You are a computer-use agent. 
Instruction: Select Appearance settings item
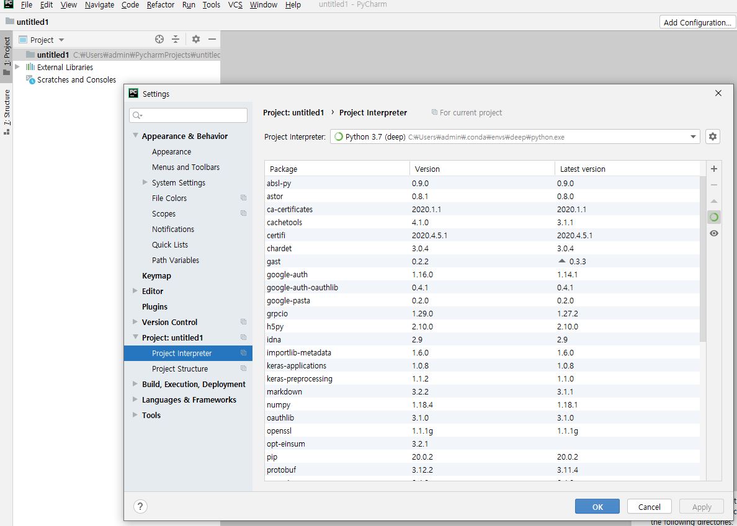(x=171, y=152)
